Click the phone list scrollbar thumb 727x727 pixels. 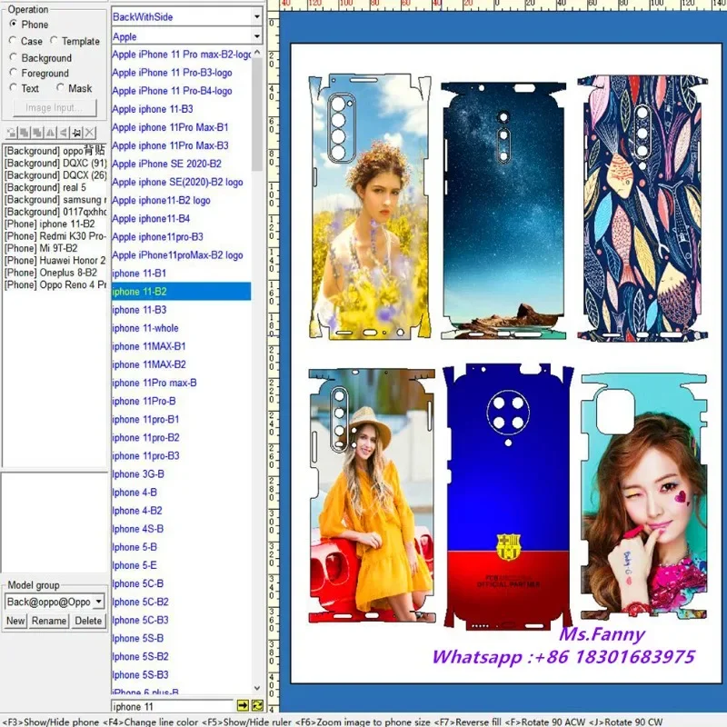tap(257, 115)
